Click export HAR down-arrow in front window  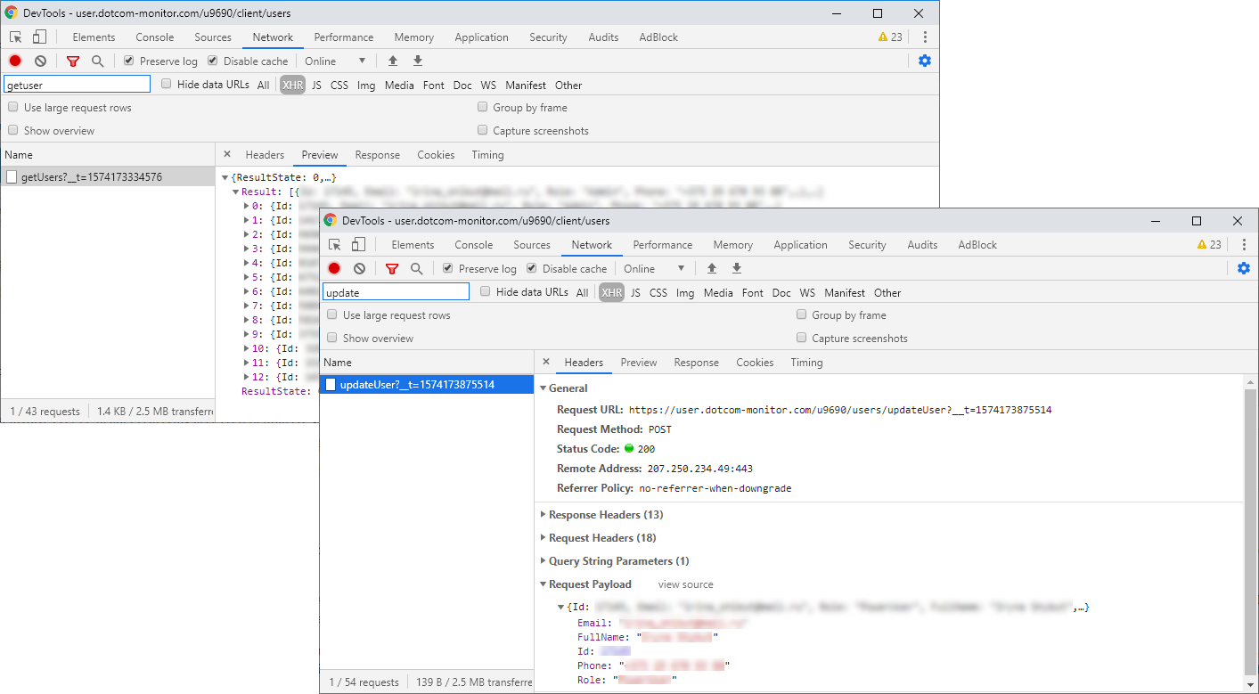point(737,268)
